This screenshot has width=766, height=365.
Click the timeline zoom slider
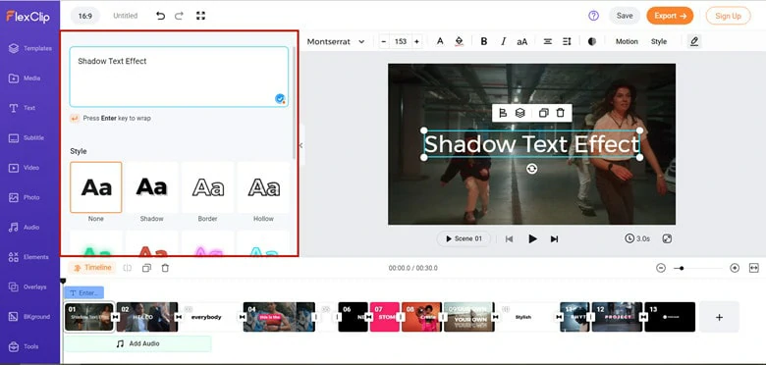click(x=697, y=268)
